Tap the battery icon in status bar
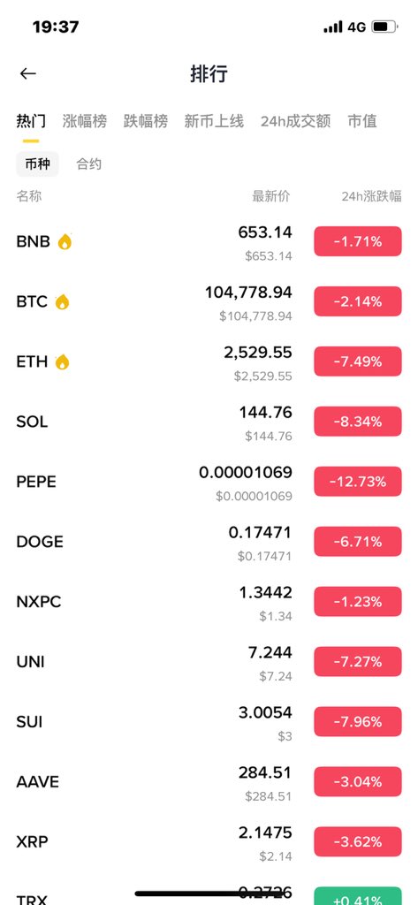Viewport: 418px width, 905px height. (x=384, y=27)
